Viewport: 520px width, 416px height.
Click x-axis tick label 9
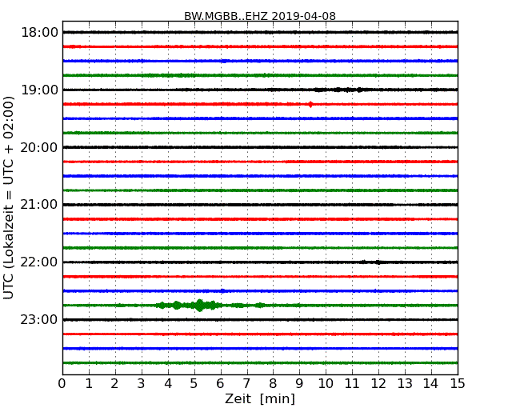(x=299, y=383)
